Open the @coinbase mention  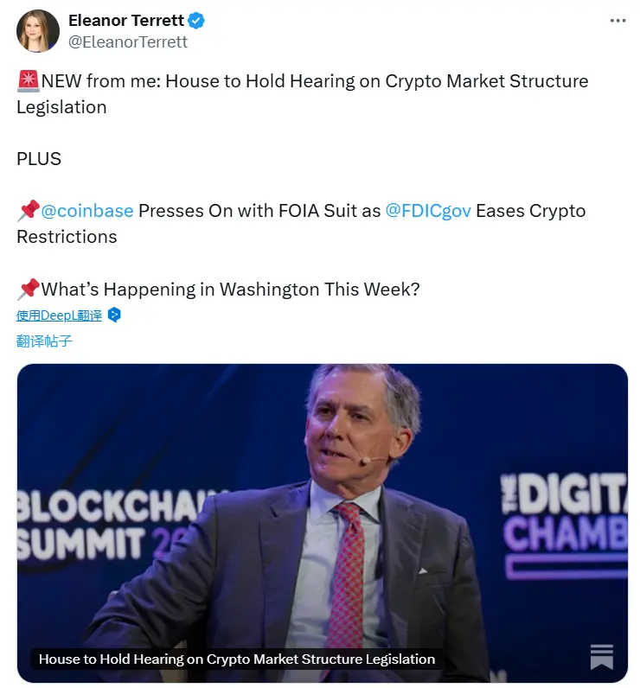coord(87,211)
